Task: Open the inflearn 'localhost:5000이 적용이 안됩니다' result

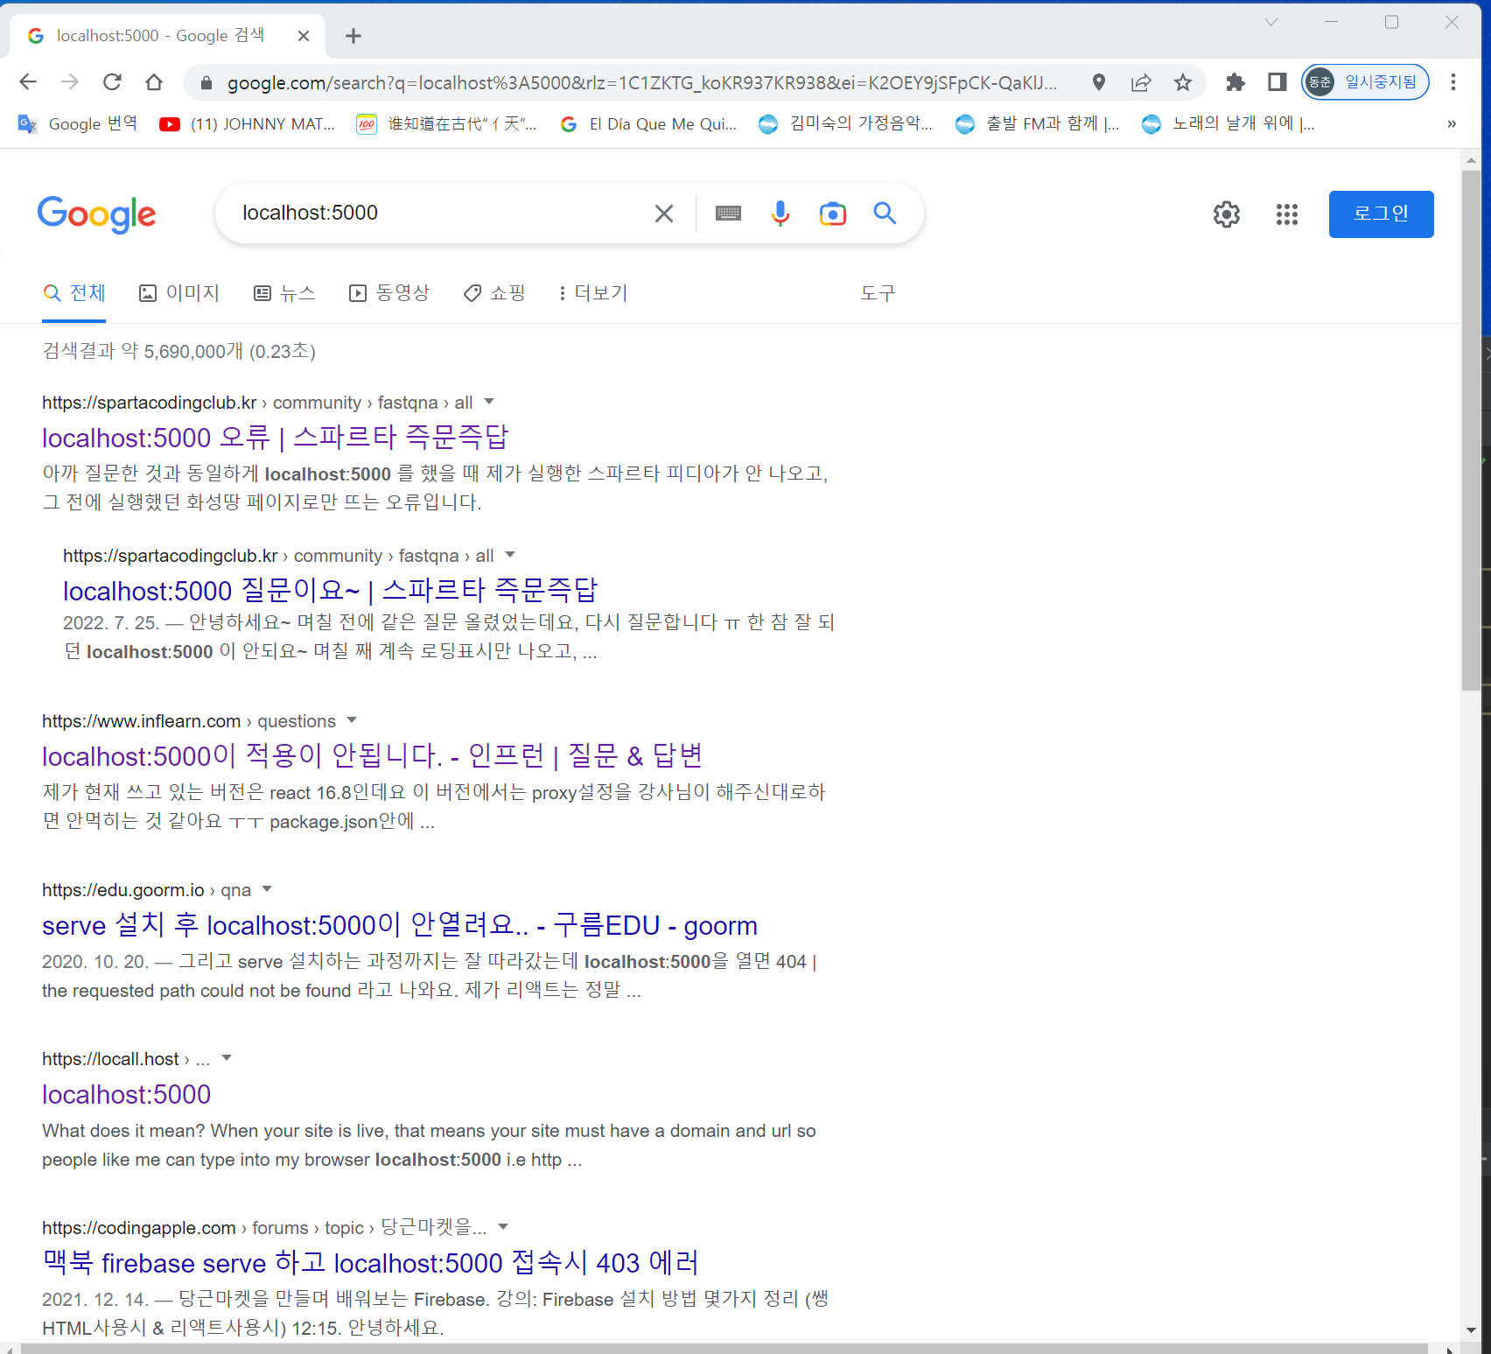Action: (373, 755)
